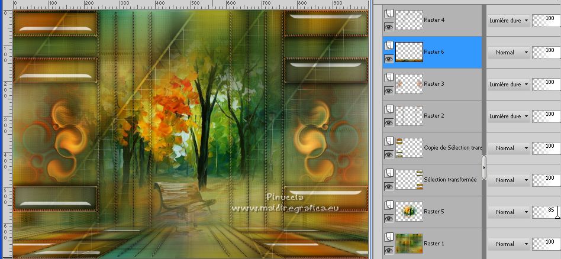The width and height of the screenshot is (561, 259).
Task: Select Raster 5 layer thumbnail
Action: pos(409,212)
